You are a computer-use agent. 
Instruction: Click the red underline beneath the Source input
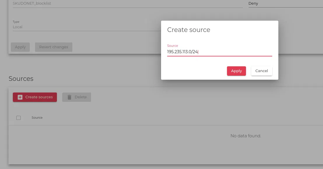[x=219, y=56]
